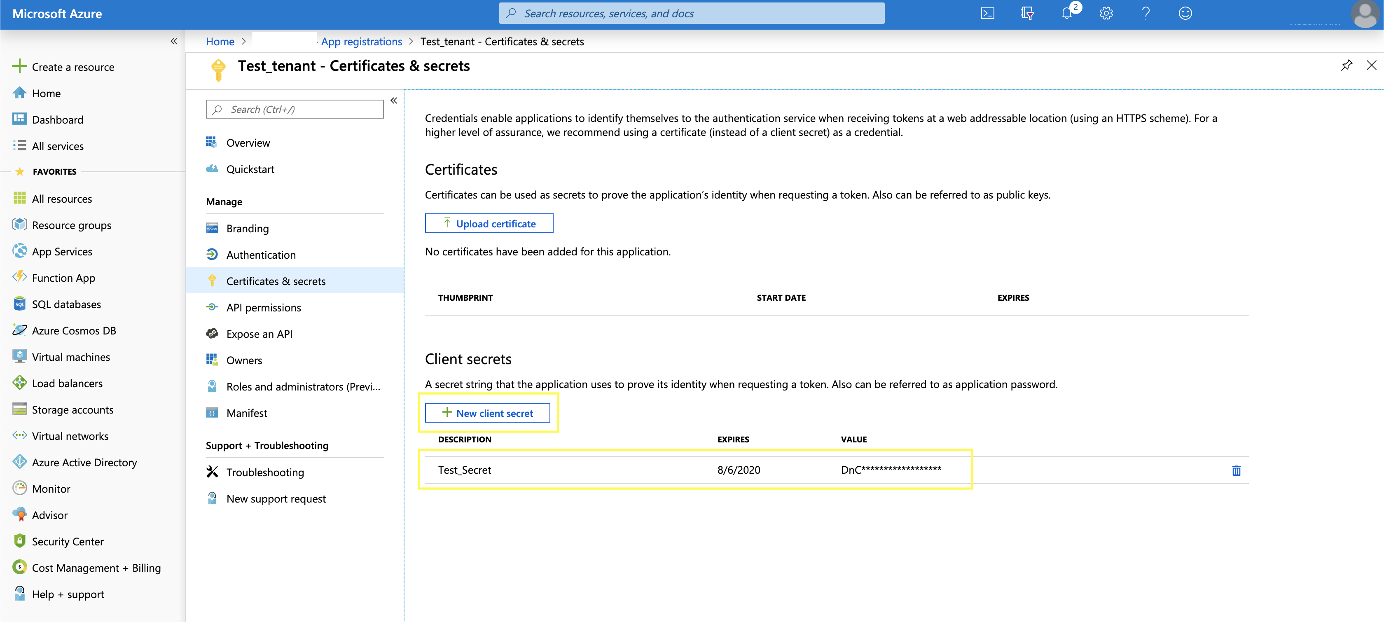Focus the global Azure search box
This screenshot has width=1384, height=622.
(692, 14)
